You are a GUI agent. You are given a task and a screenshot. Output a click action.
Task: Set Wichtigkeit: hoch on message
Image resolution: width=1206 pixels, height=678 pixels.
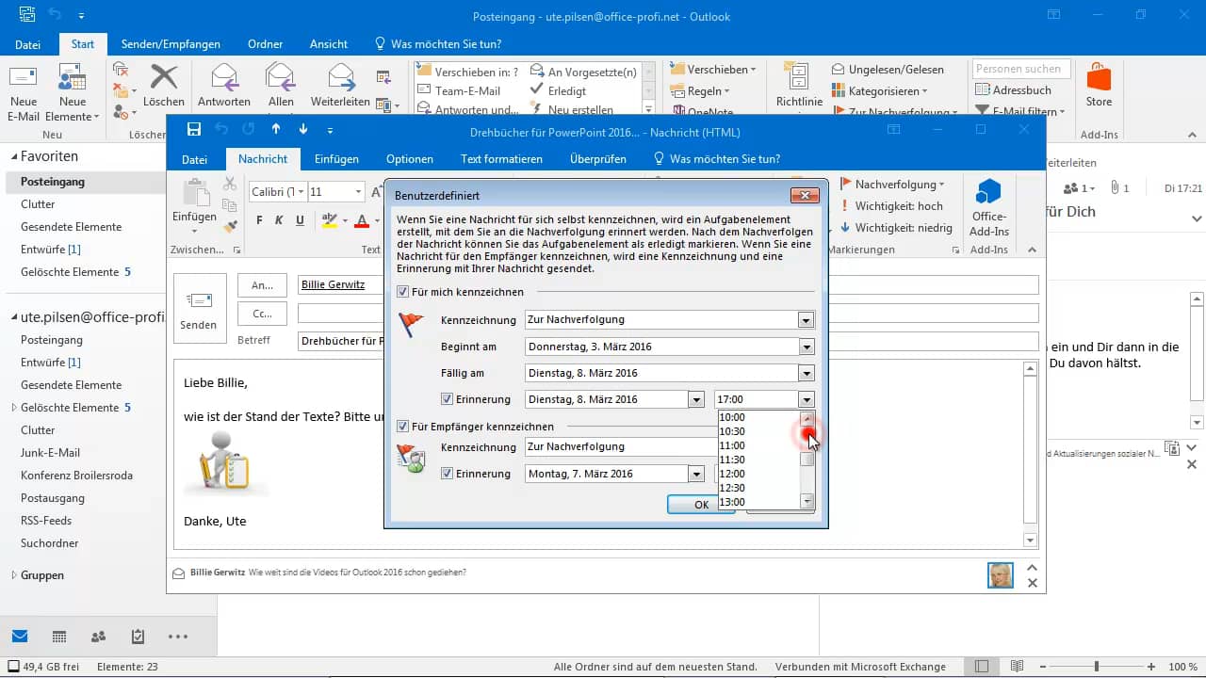point(891,206)
